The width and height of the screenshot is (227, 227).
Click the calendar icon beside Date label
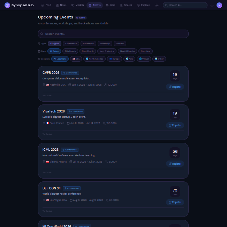(x=39, y=51)
